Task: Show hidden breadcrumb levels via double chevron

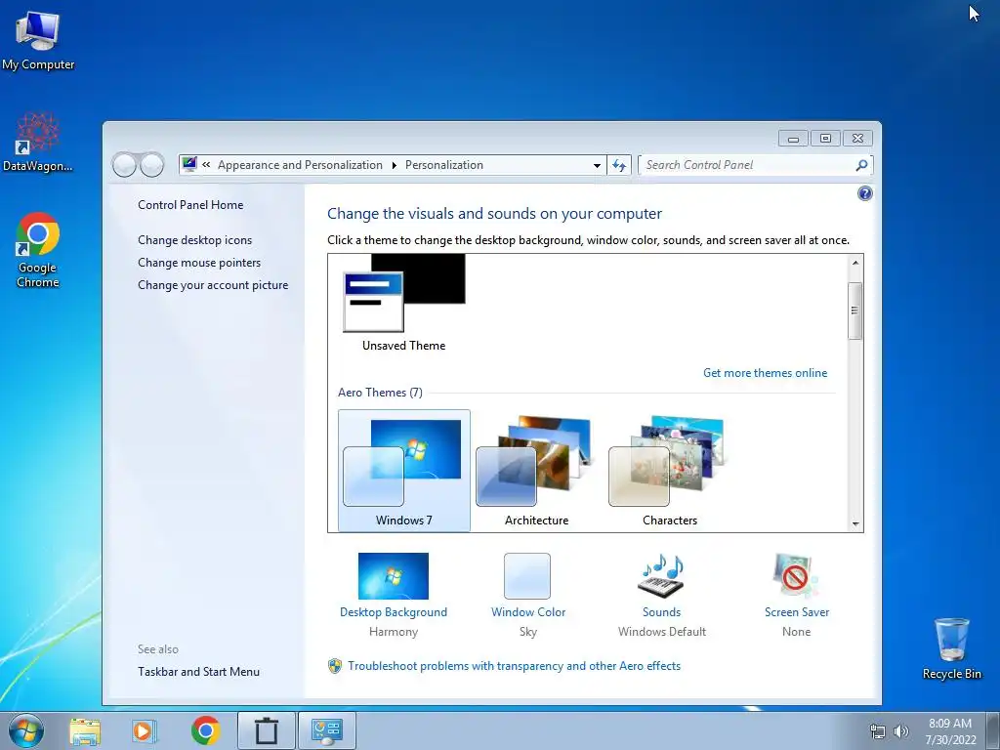Action: pos(207,164)
